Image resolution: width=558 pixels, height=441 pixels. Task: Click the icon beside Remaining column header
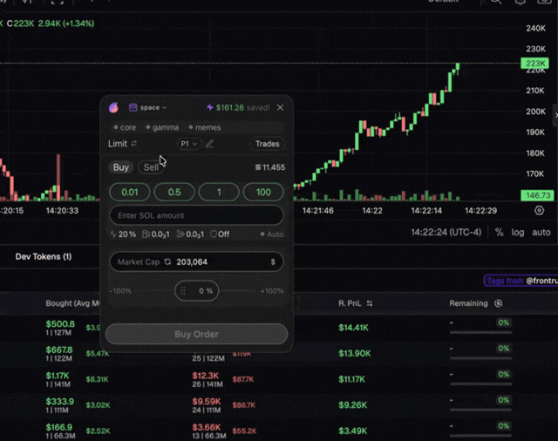(498, 303)
